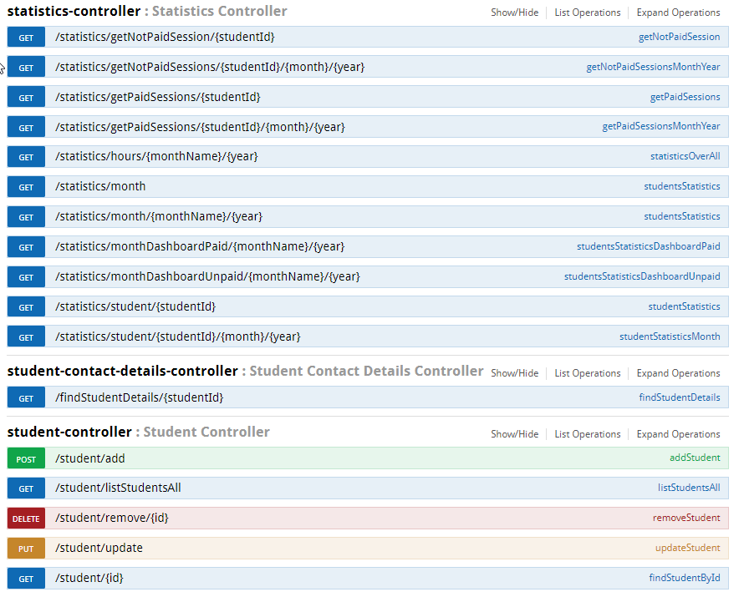Viewport: 744px width, 597px height.
Task: Click the removeStudent operation link
Action: pyautogui.click(x=686, y=518)
